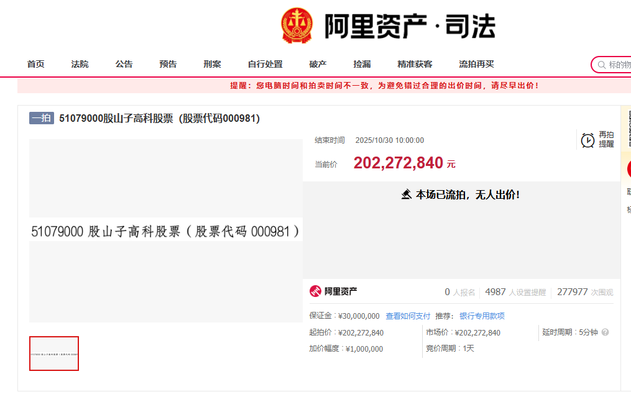Click the gavel icon beside 本场已流拍
This screenshot has width=631, height=402.
(x=407, y=194)
